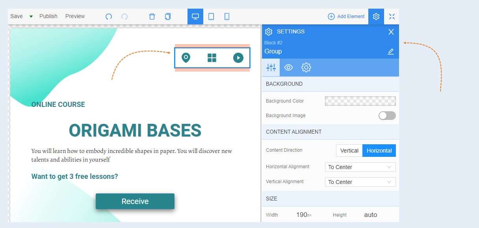The height and width of the screenshot is (228, 479).
Task: Open the gear advanced tab in settings
Action: tap(306, 68)
